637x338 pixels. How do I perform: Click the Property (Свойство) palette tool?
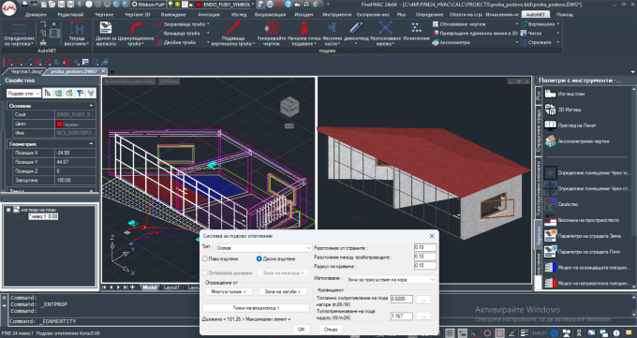point(561,204)
